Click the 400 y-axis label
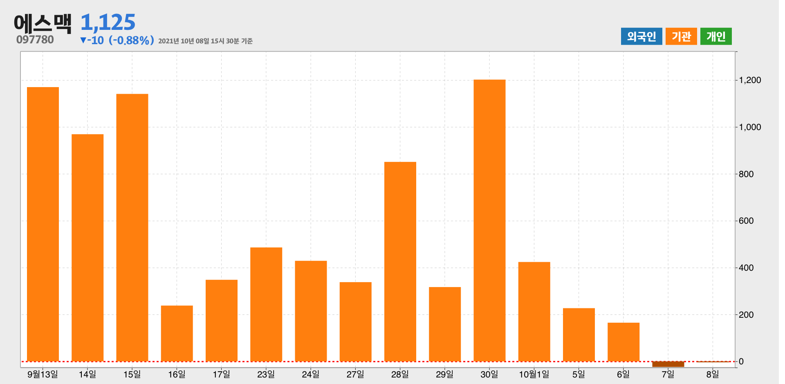The image size is (785, 384). pyautogui.click(x=746, y=268)
